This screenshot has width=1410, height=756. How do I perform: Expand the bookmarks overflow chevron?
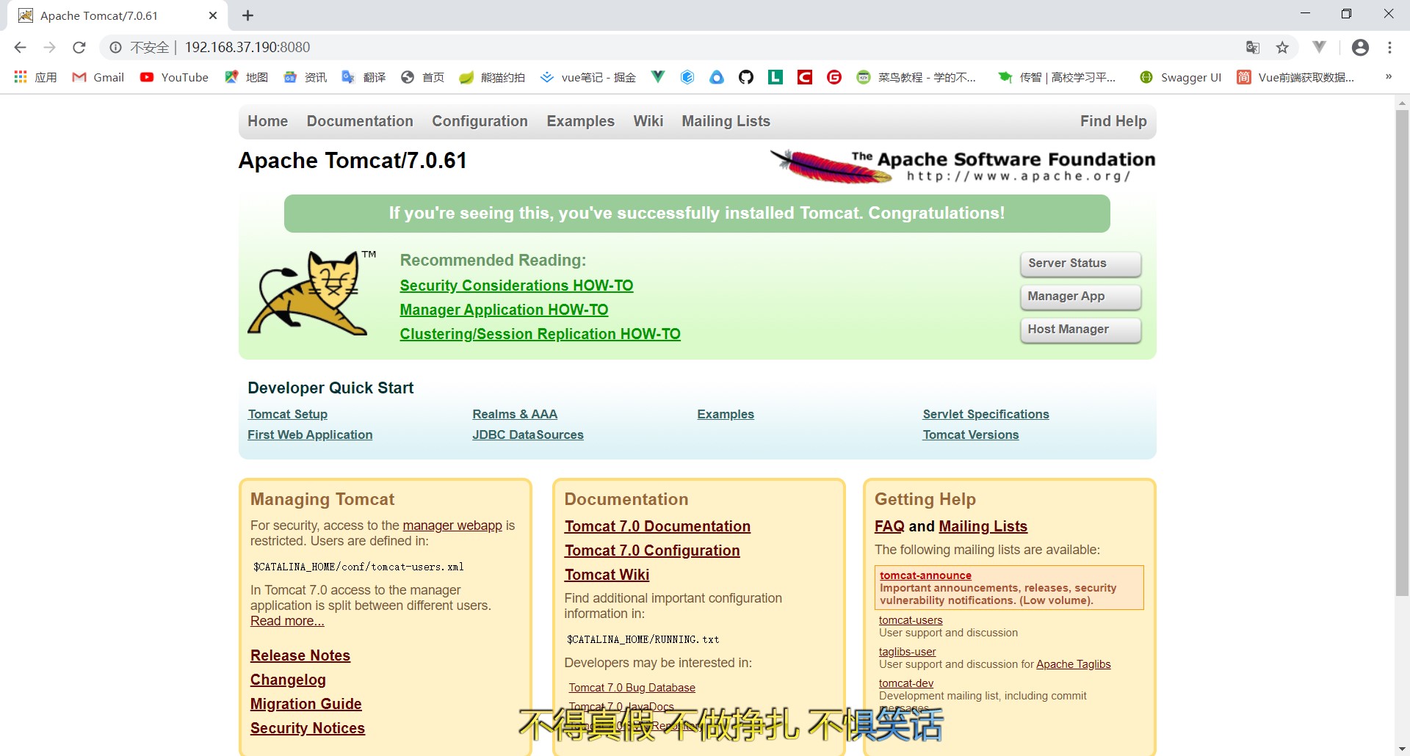1388,76
